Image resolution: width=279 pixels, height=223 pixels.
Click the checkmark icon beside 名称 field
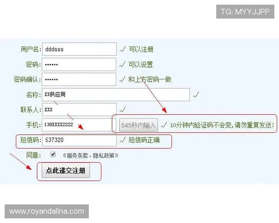coord(196,95)
